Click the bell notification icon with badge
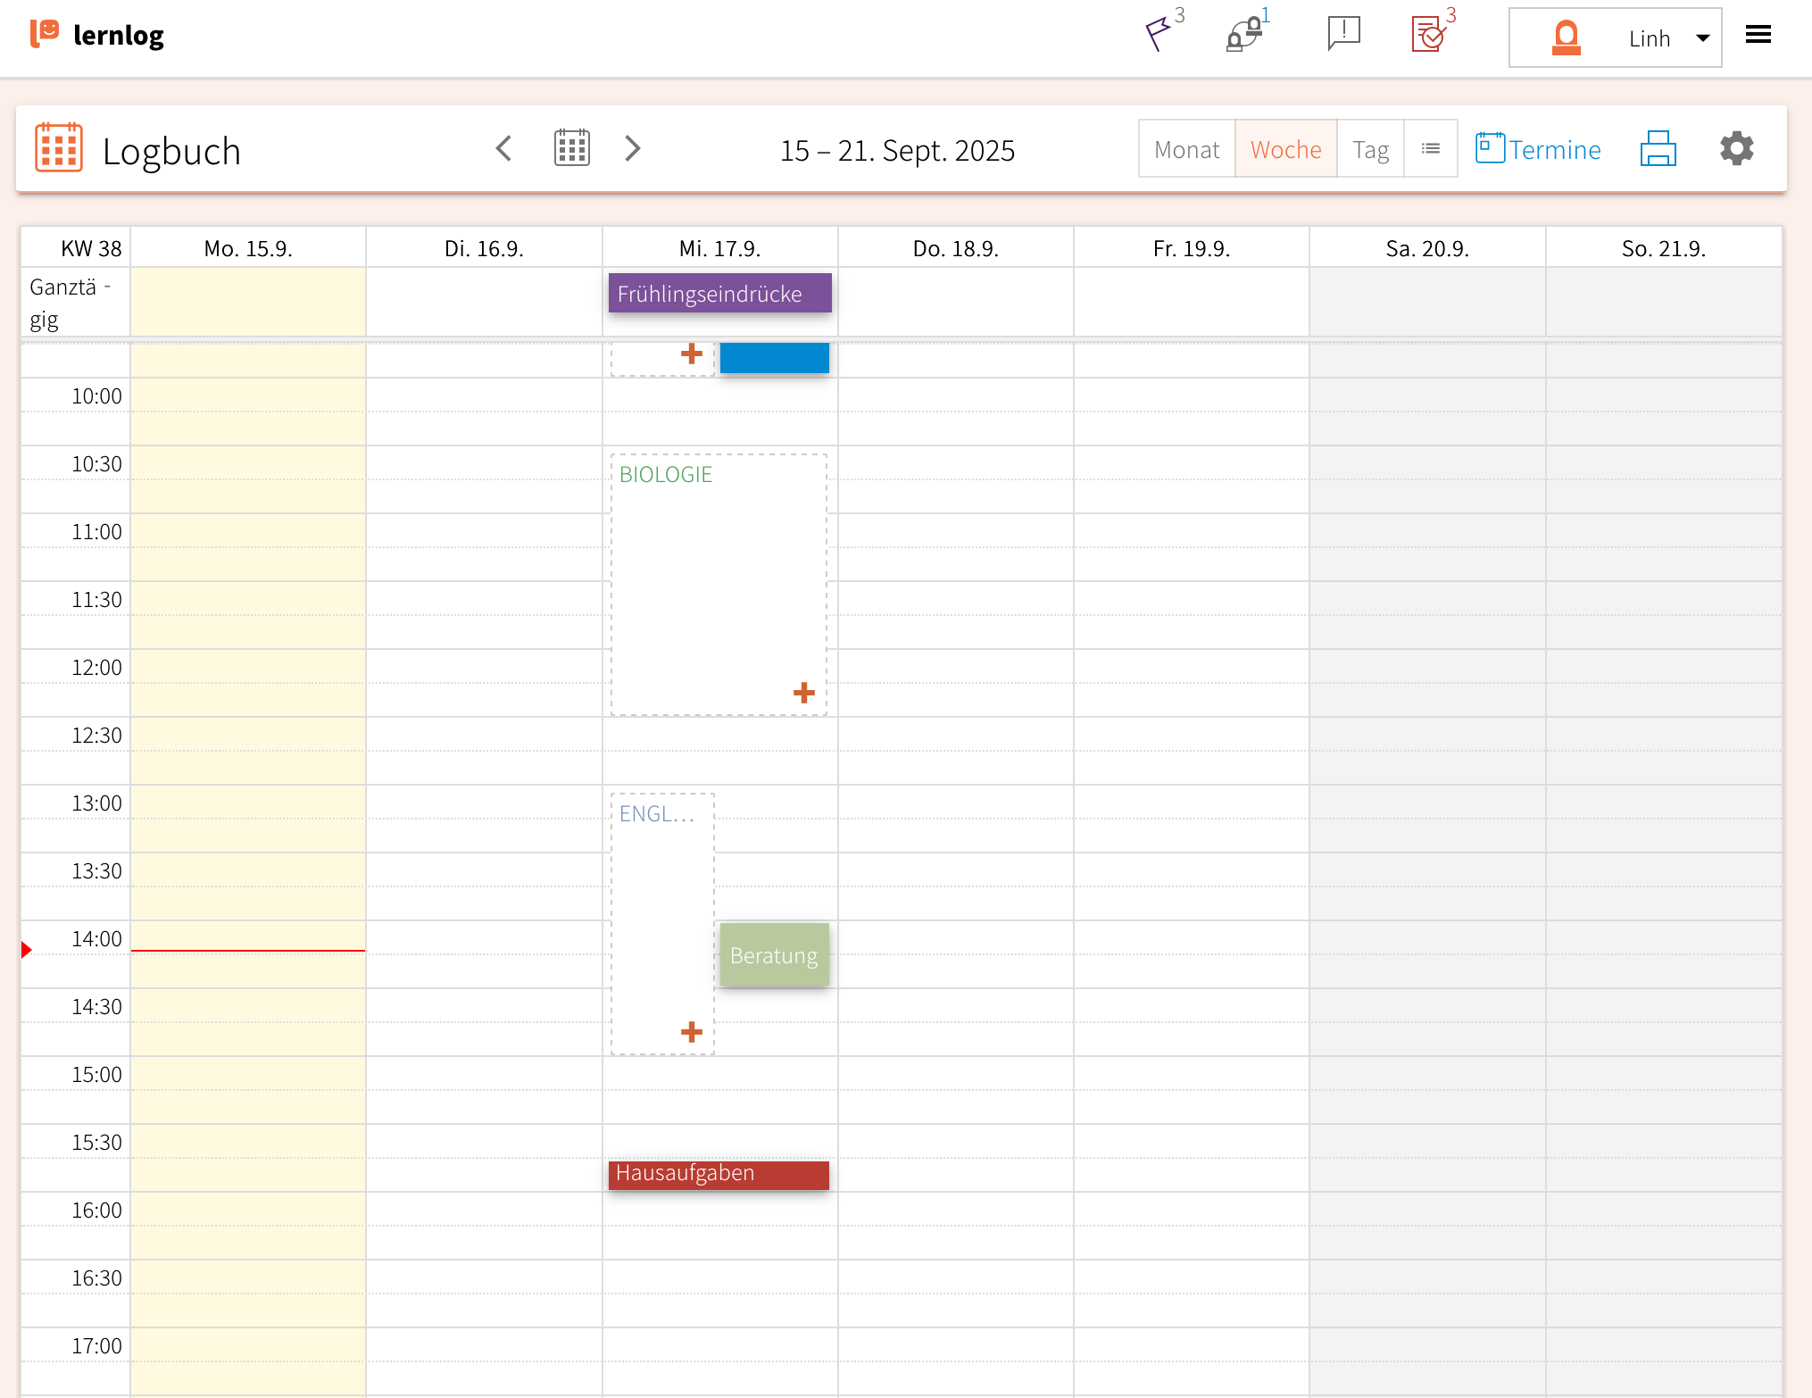Image resolution: width=1812 pixels, height=1398 pixels. 1243,35
